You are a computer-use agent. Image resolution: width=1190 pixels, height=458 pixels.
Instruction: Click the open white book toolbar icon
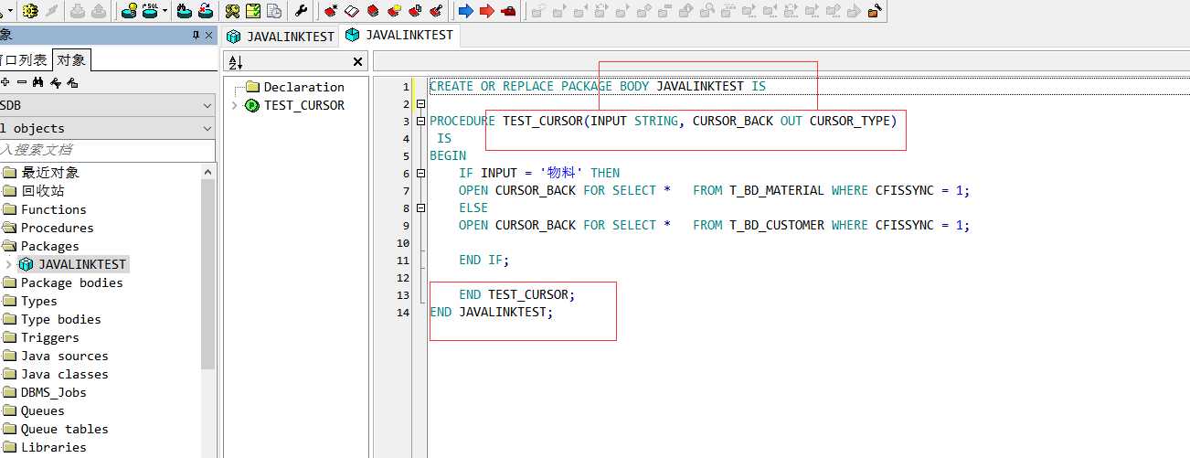click(352, 11)
